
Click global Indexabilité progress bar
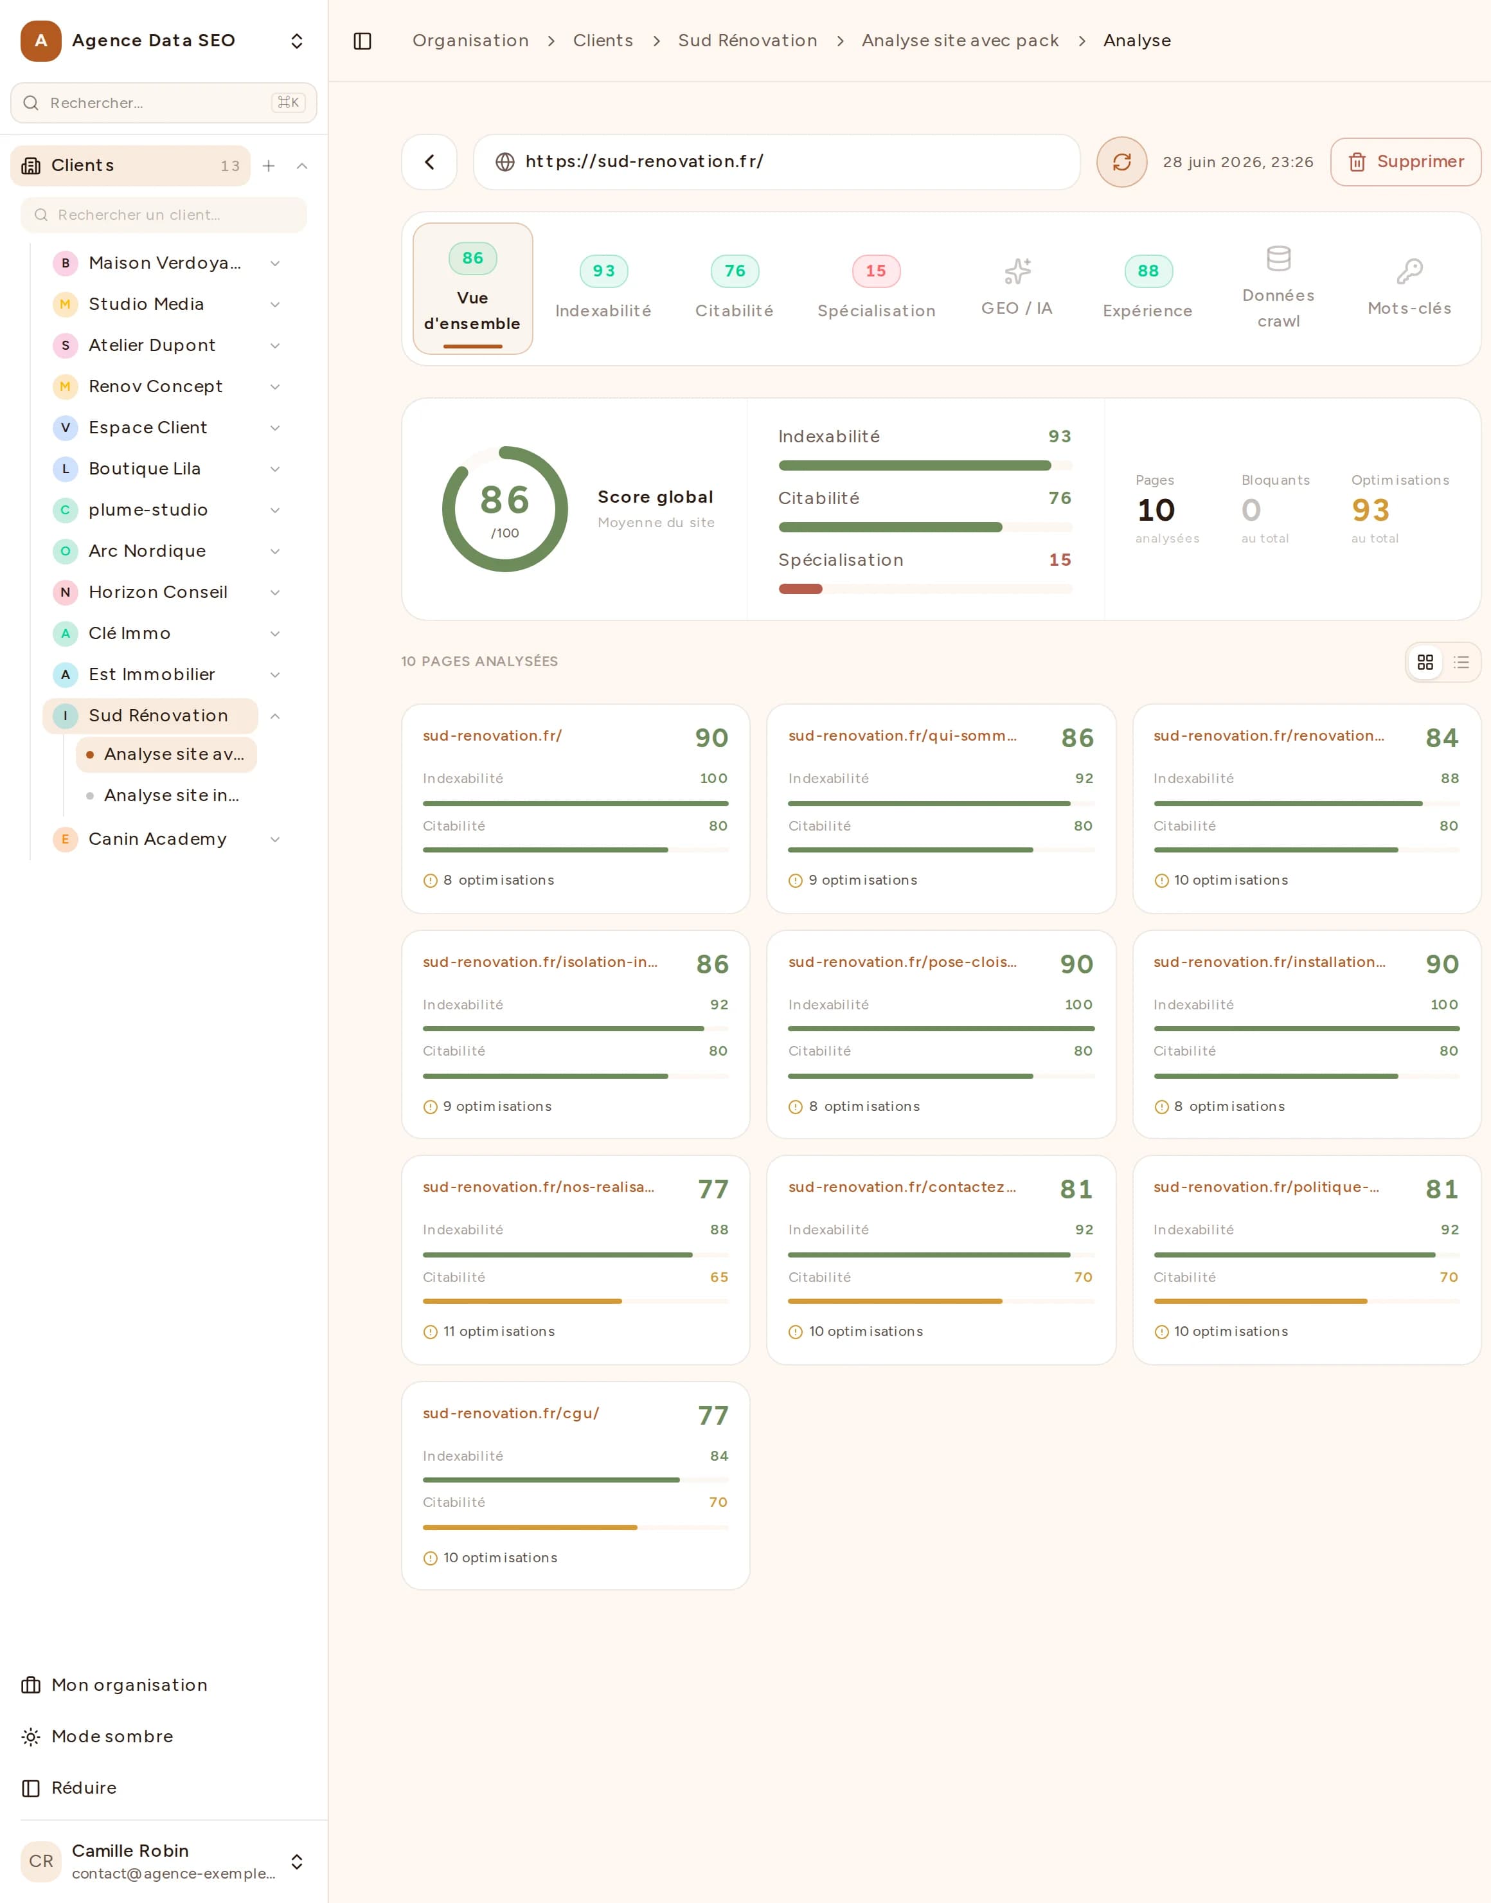[x=925, y=465]
